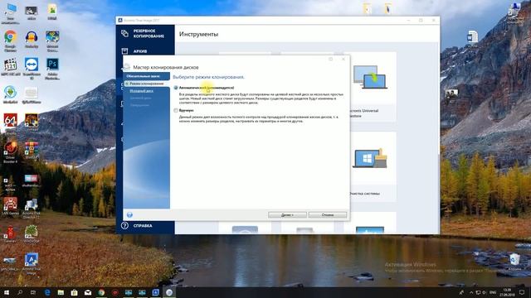Select the Исходный диск wizard step
The height and width of the screenshot is (298, 531).
click(x=142, y=91)
